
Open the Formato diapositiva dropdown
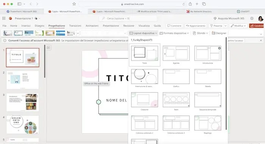(x=174, y=33)
